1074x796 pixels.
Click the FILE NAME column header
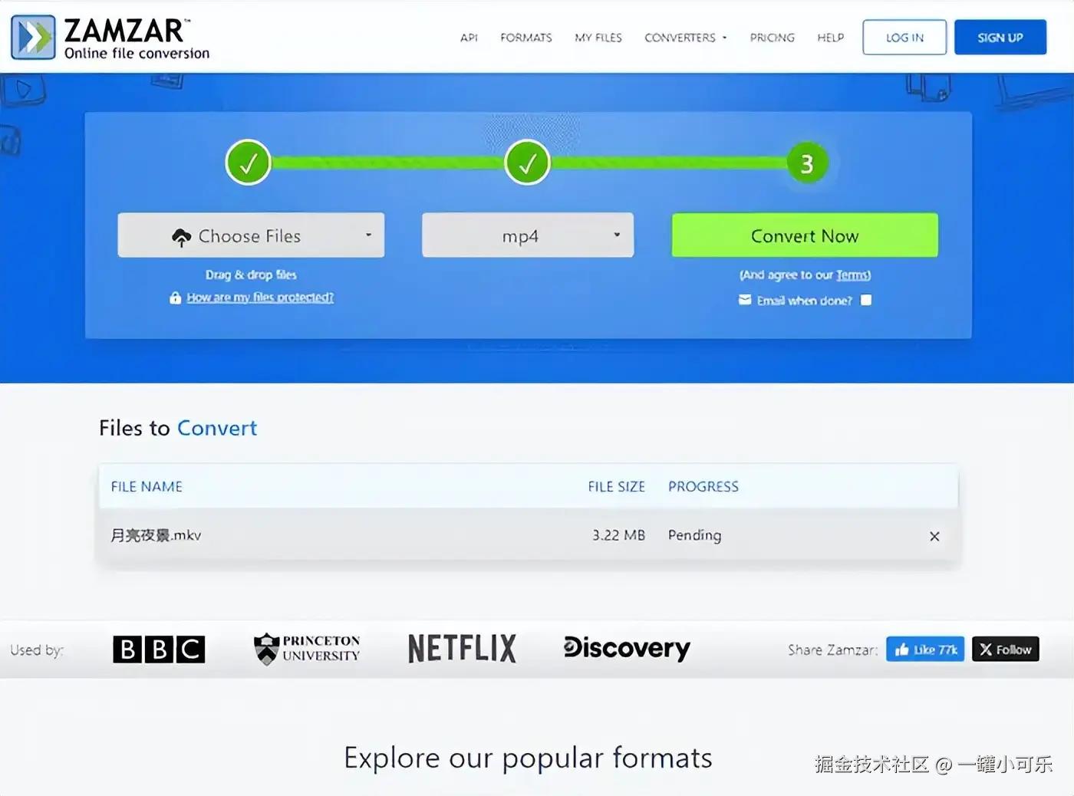pyautogui.click(x=147, y=487)
